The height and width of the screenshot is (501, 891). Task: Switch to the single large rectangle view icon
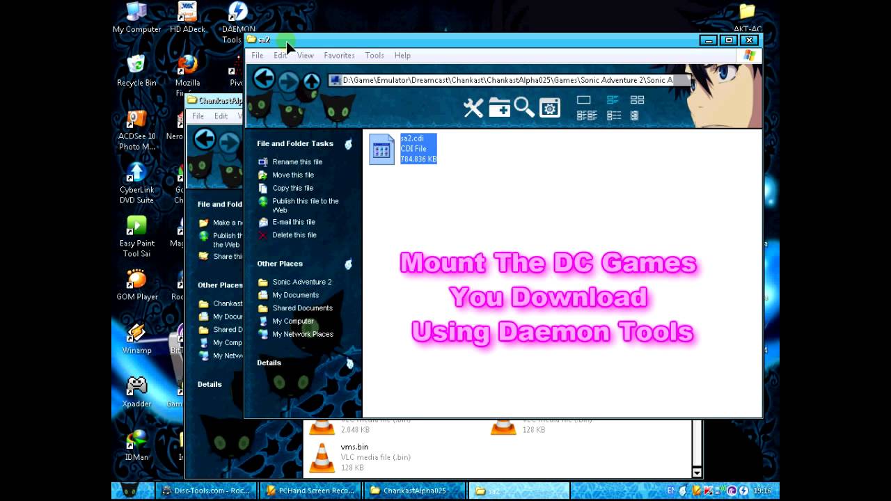584,100
